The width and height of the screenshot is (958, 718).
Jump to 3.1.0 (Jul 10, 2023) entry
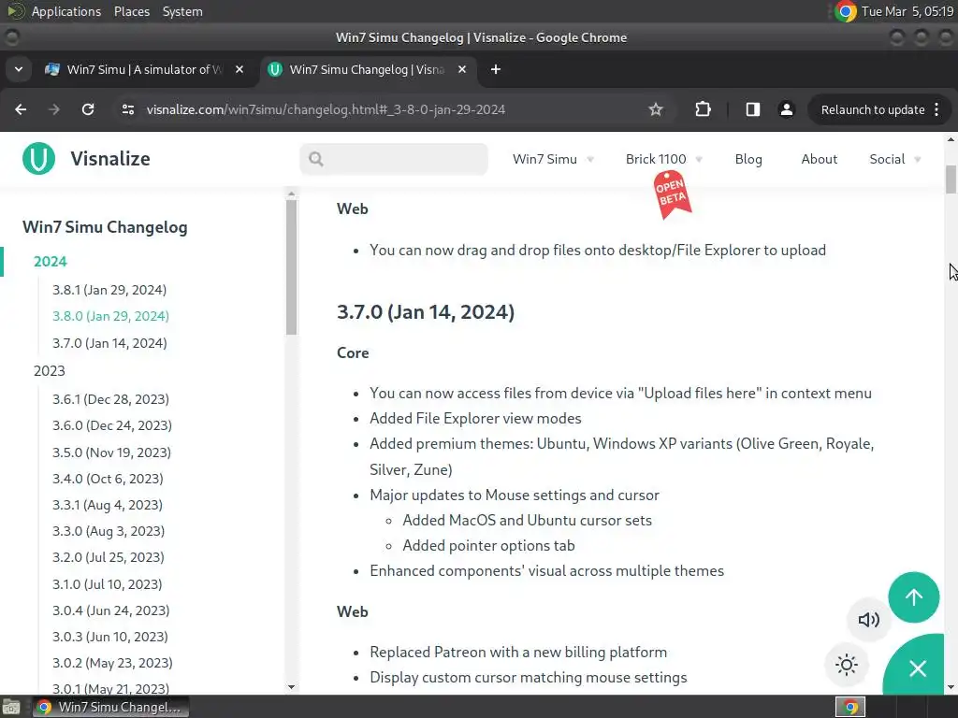[107, 584]
